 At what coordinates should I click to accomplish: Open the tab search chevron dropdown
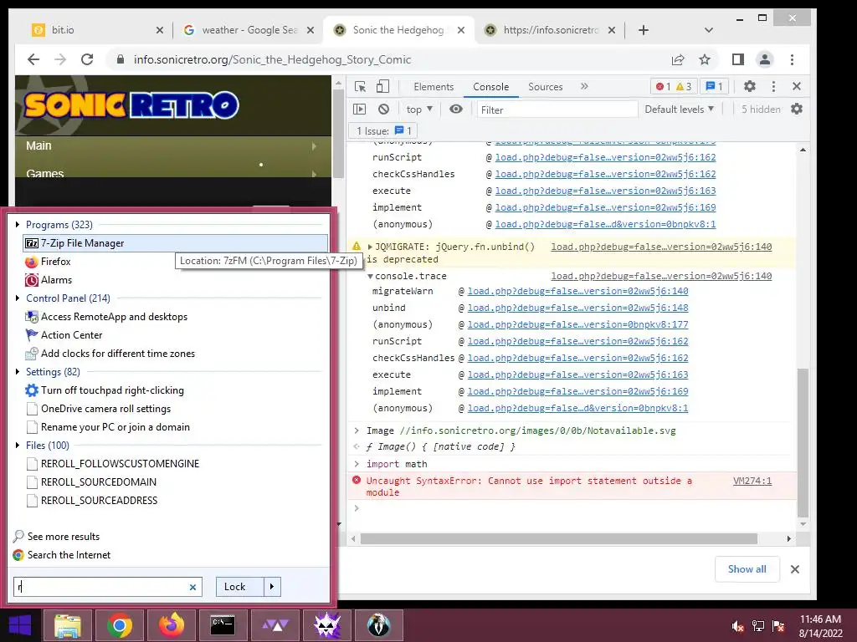tap(709, 30)
